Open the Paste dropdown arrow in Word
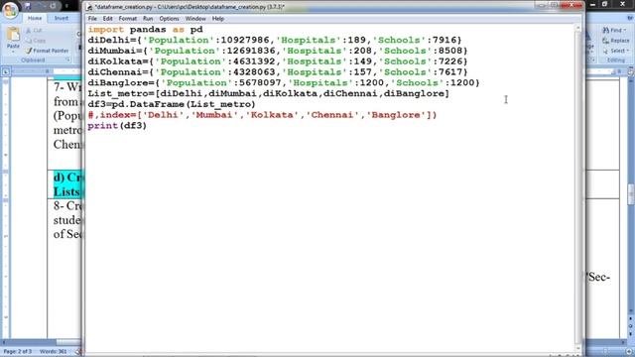The height and width of the screenshot is (357, 635). point(13,52)
